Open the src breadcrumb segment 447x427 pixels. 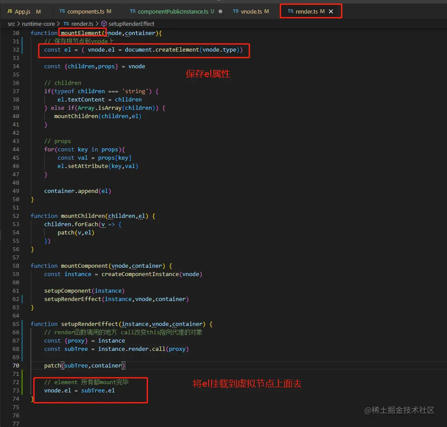(11, 24)
